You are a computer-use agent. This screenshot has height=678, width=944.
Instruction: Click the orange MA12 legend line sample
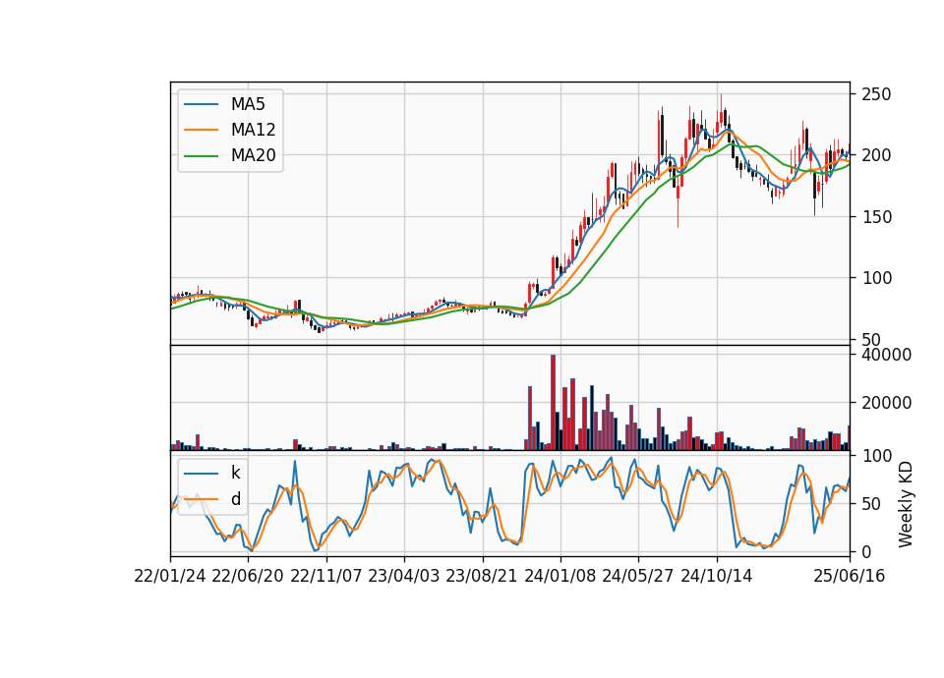(x=201, y=130)
